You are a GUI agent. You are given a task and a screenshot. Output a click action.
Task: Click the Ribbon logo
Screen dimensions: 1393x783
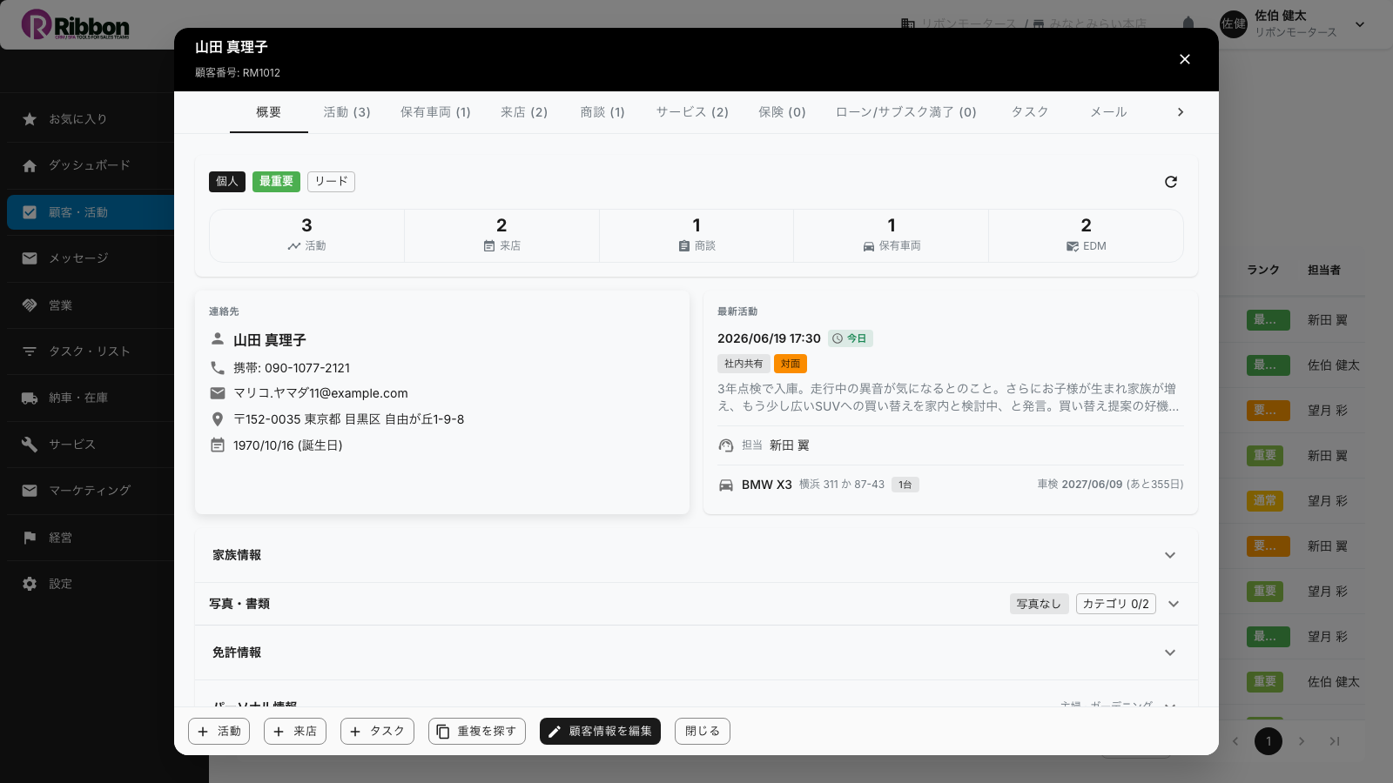76,24
